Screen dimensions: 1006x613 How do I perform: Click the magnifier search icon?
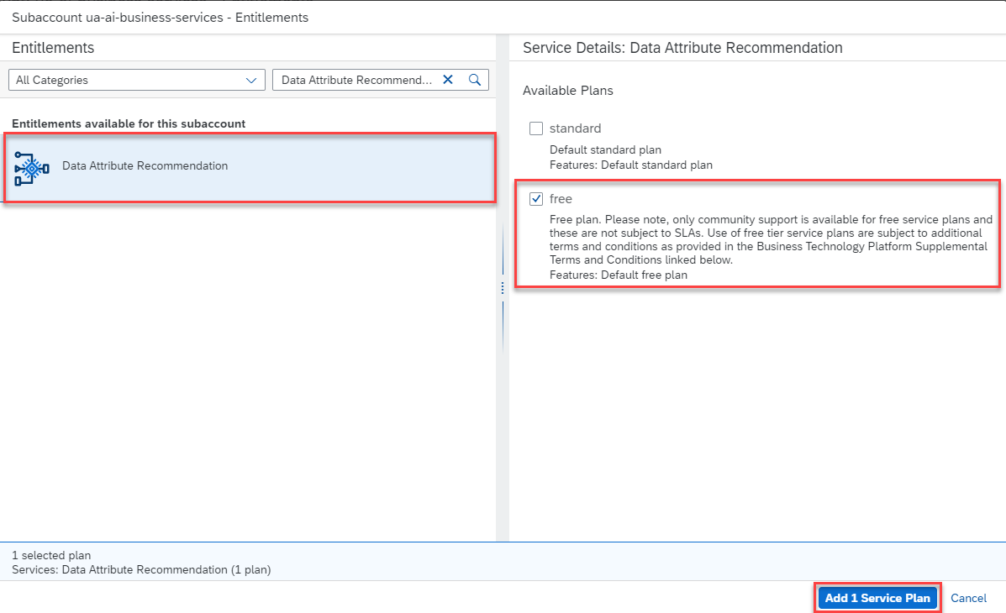point(475,80)
